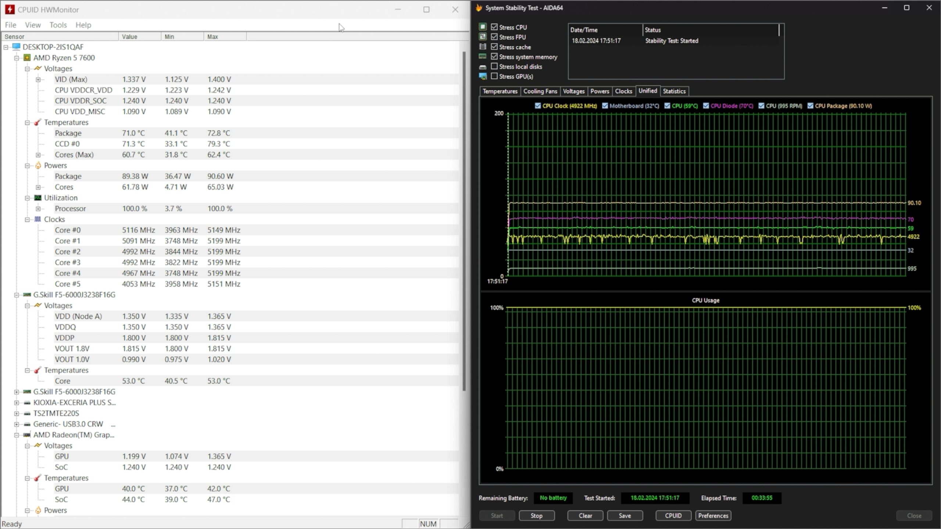Click the Clocks waveform icon
This screenshot has width=941, height=529.
point(38,219)
